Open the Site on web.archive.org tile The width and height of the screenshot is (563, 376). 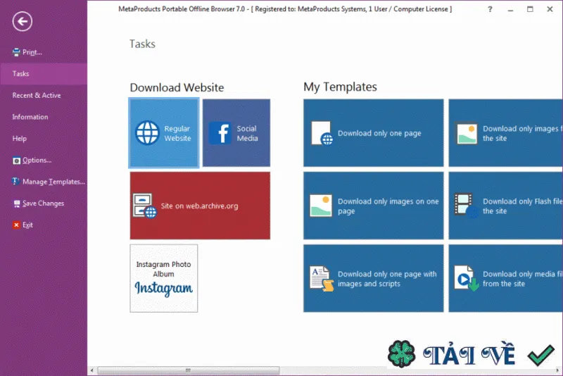200,206
